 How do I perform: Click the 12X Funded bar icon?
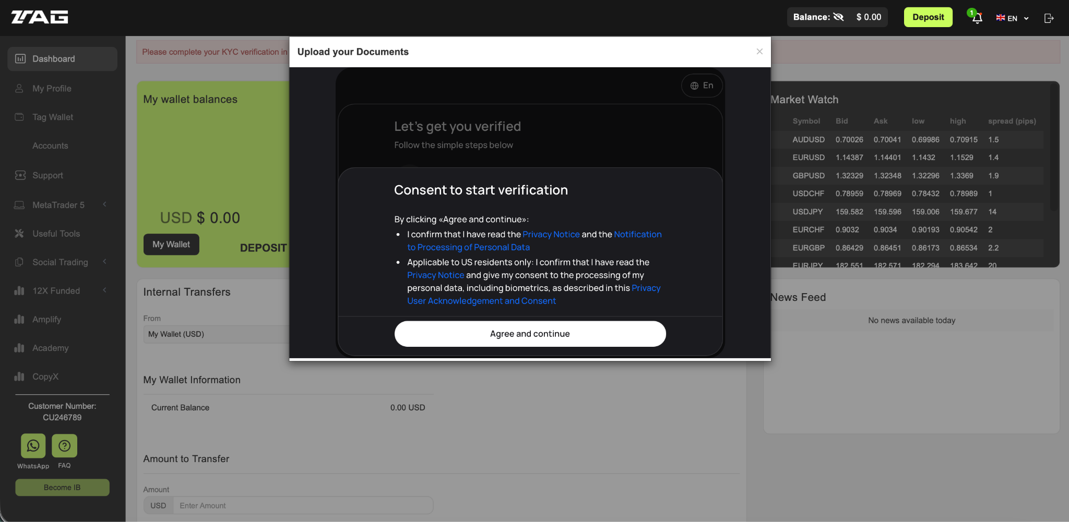pos(19,290)
